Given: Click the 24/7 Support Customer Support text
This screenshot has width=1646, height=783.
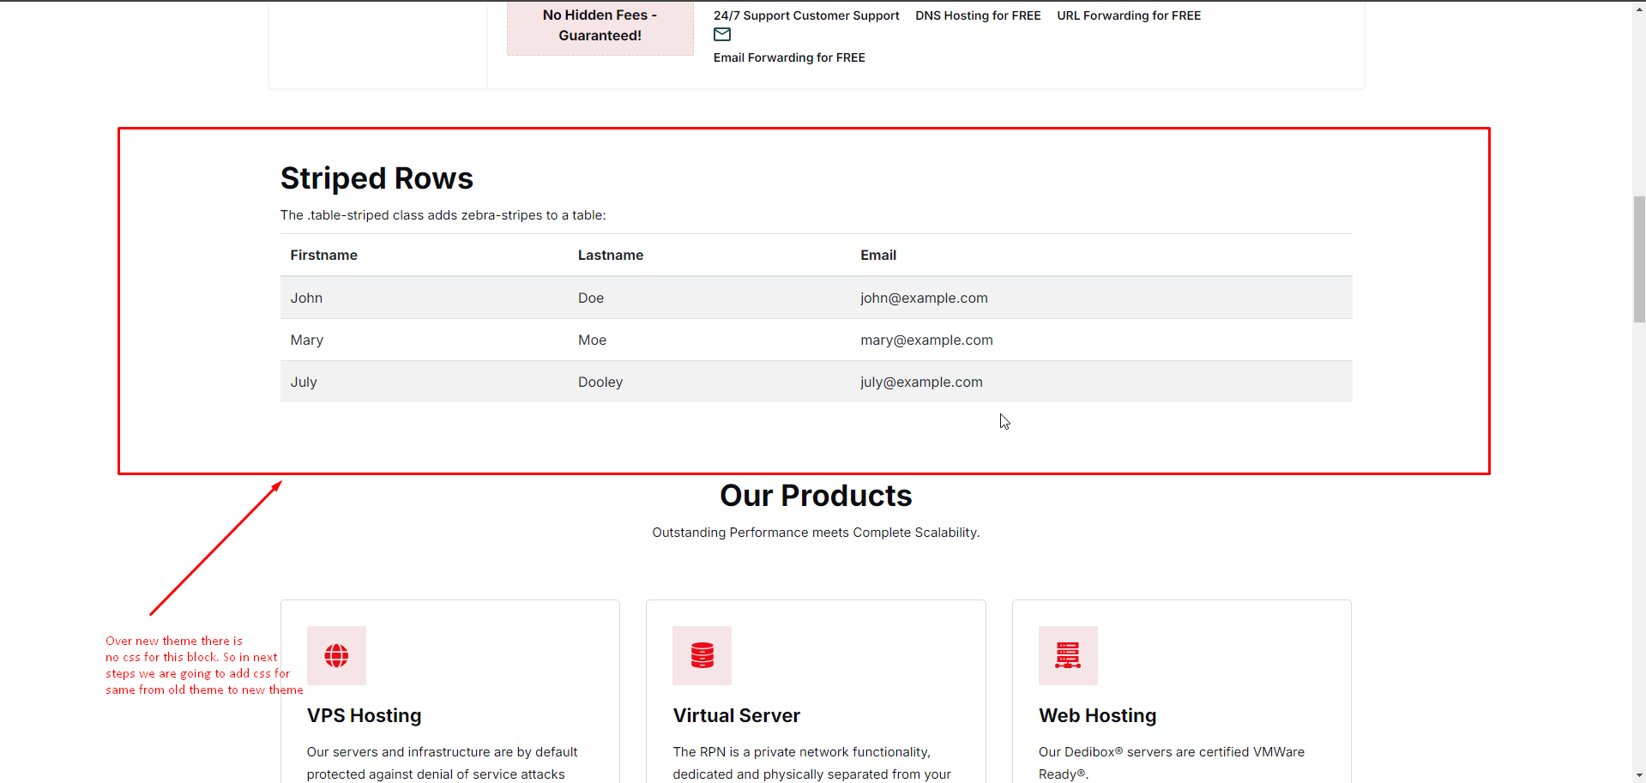Looking at the screenshot, I should tap(805, 15).
